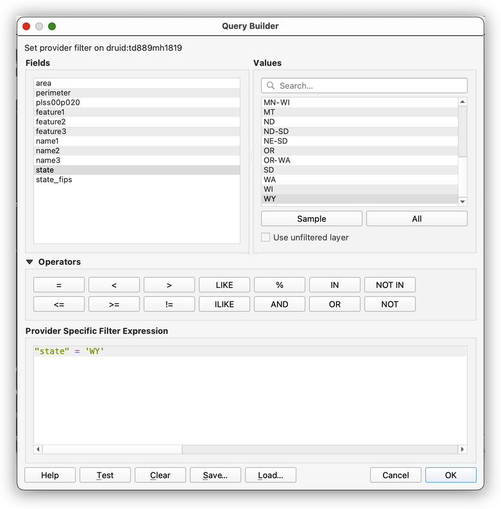Click the != operator button
The width and height of the screenshot is (501, 509).
[169, 304]
